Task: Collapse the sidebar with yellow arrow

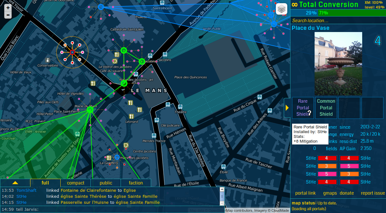Action: pyautogui.click(x=287, y=108)
